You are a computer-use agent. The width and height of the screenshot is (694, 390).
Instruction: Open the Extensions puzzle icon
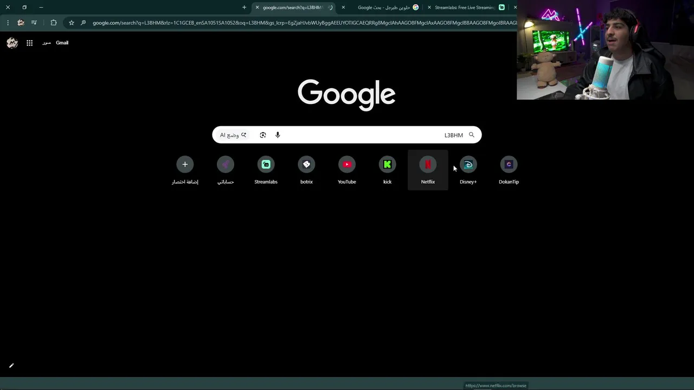(53, 23)
